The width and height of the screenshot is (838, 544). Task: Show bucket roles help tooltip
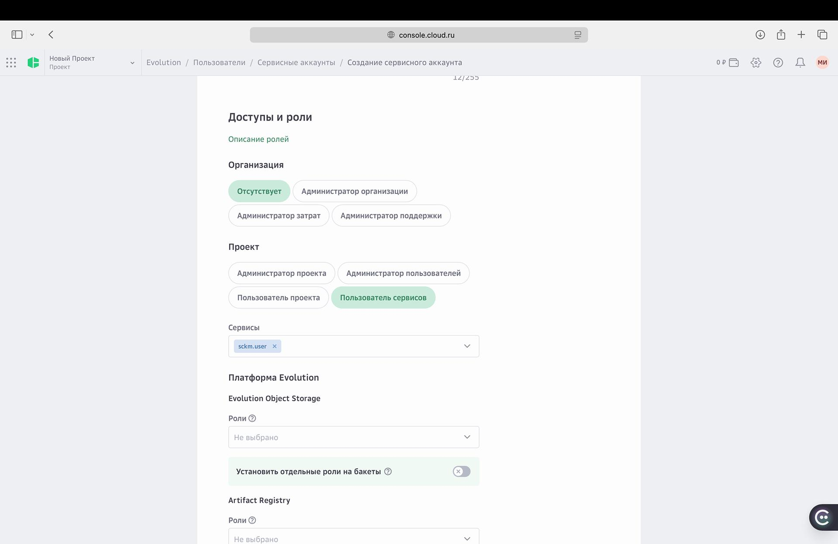[x=388, y=472]
